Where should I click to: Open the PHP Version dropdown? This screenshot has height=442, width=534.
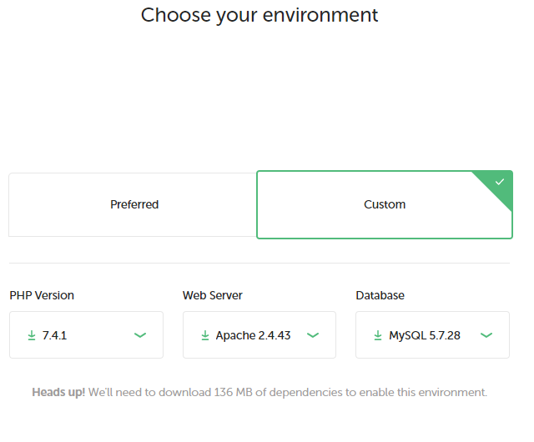click(86, 334)
